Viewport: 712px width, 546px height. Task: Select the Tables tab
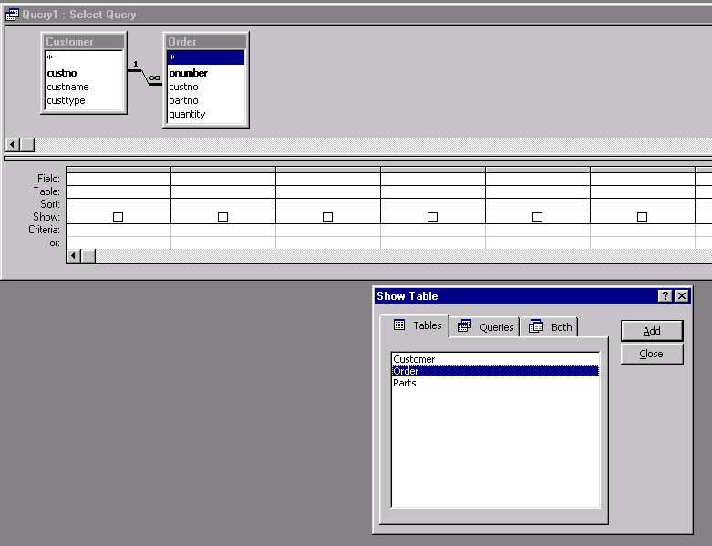[x=418, y=325]
